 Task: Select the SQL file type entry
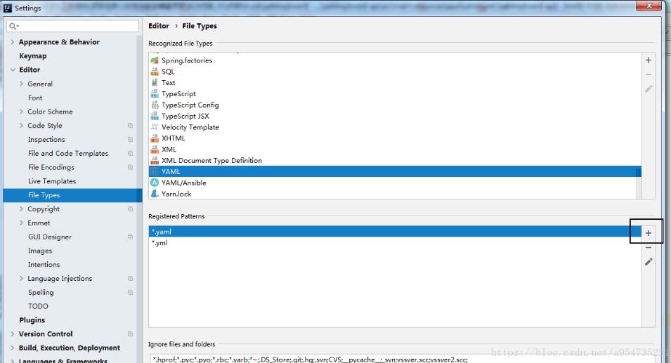pyautogui.click(x=168, y=72)
